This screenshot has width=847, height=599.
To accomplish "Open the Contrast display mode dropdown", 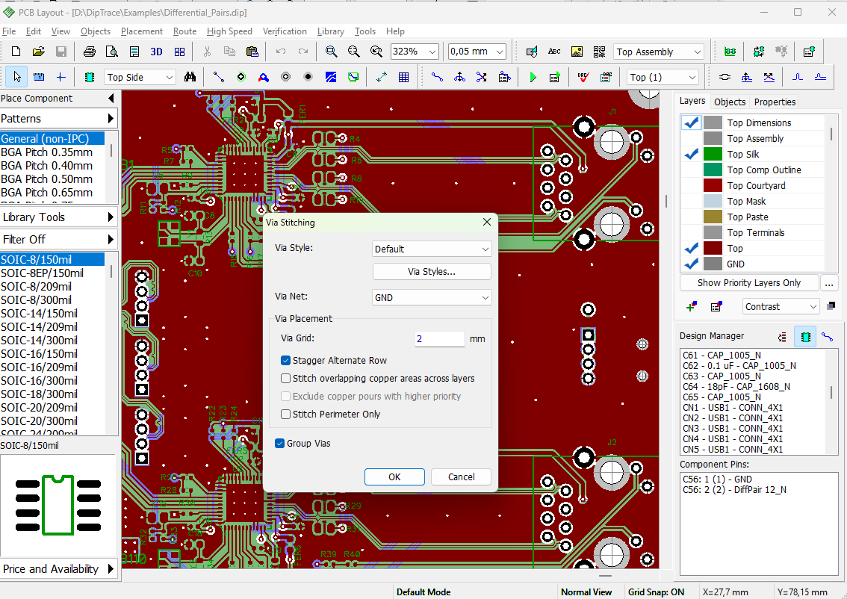I will 781,307.
